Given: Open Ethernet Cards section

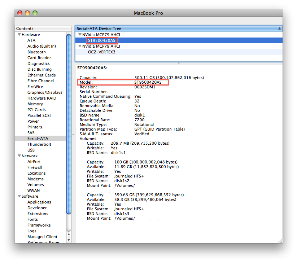Looking at the screenshot, I should coord(42,75).
